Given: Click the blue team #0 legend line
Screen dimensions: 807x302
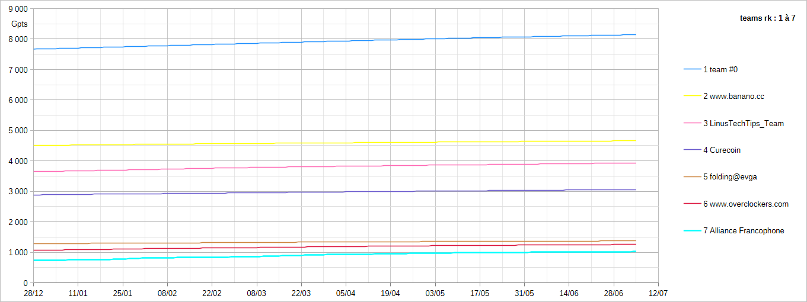Looking at the screenshot, I should click(x=692, y=69).
